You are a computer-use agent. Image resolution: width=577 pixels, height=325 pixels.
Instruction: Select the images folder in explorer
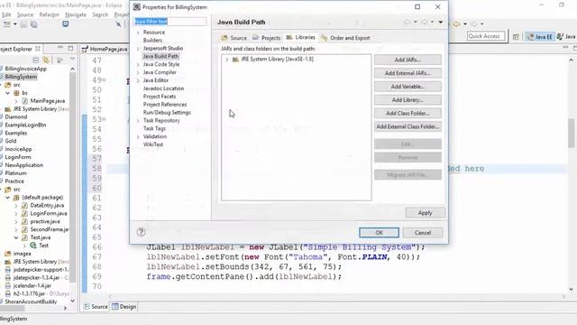point(22,254)
